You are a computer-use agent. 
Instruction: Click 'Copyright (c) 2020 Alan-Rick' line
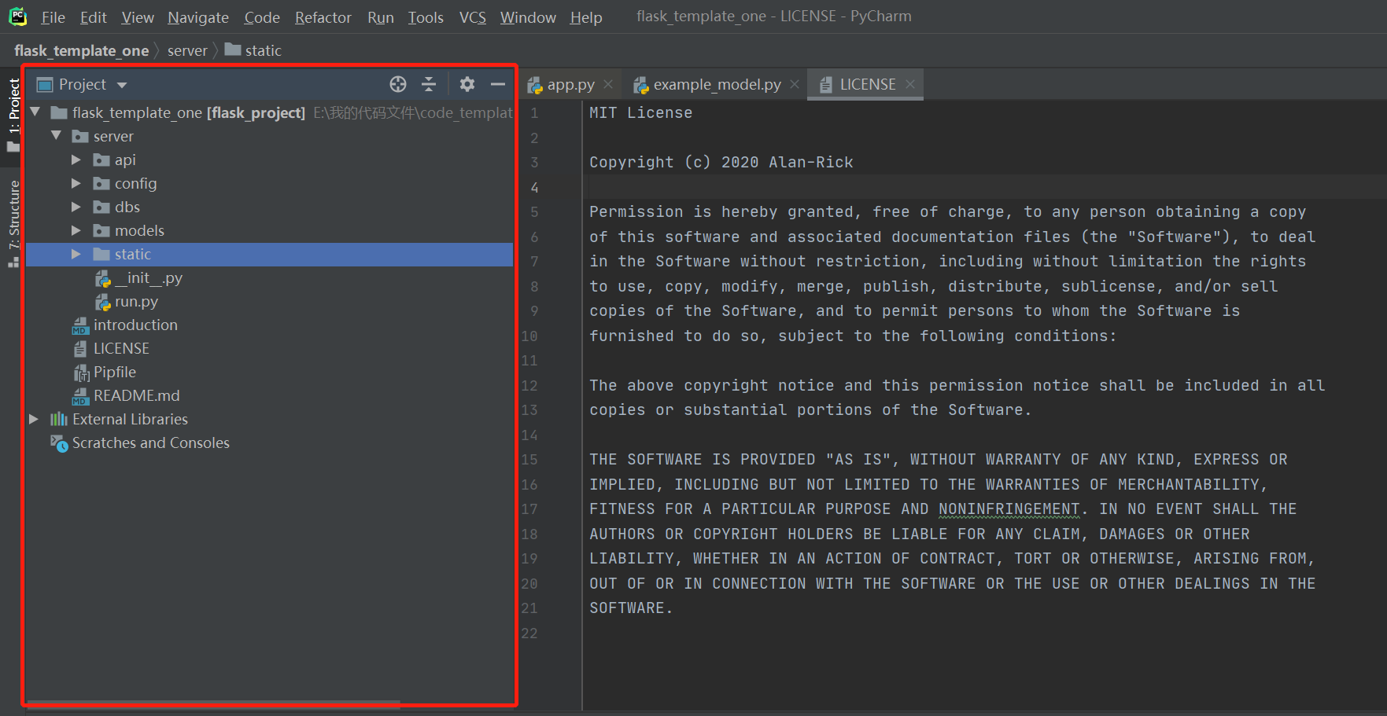(x=721, y=163)
